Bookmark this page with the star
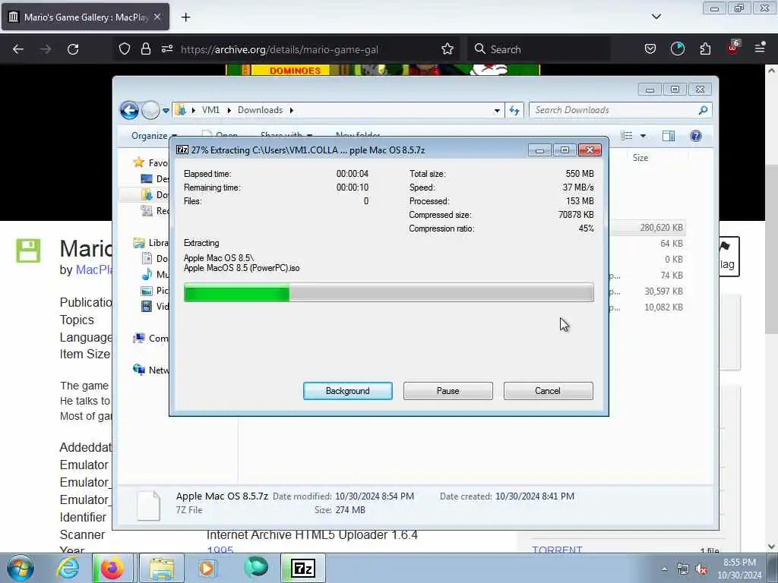This screenshot has height=583, width=778. (447, 49)
